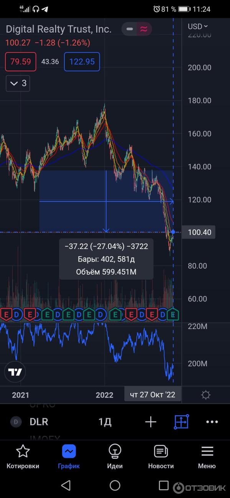Tap Android back triangle button
This screenshot has width=230, height=498.
(66, 485)
